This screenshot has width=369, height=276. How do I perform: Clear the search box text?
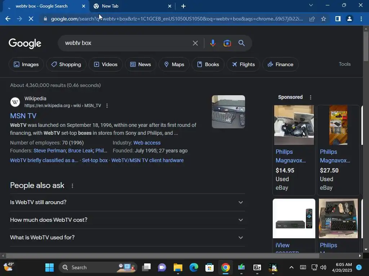[195, 43]
